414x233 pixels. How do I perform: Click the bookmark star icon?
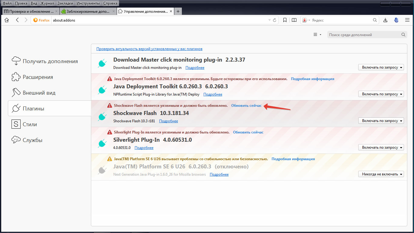click(x=285, y=20)
